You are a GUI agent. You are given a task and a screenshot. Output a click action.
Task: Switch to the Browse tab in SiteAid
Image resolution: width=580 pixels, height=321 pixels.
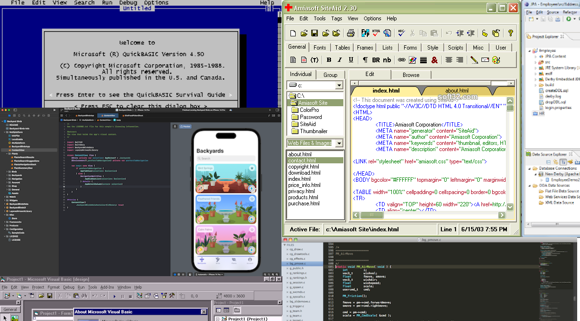[x=411, y=75]
